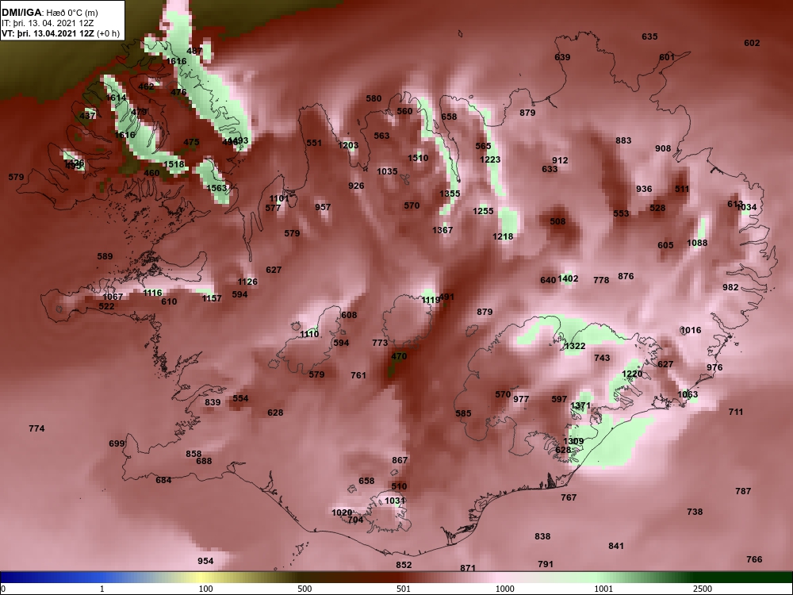Select the map value 1203
Viewport: 793px width, 595px height.
[348, 145]
